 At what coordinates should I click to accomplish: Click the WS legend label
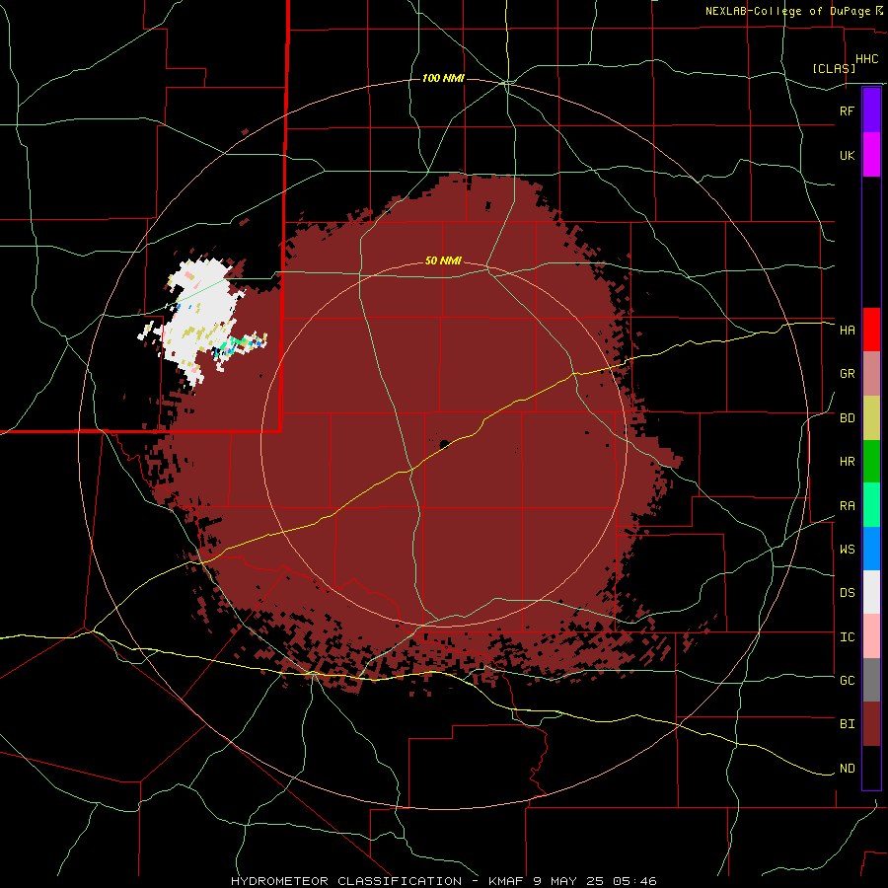[x=847, y=550]
